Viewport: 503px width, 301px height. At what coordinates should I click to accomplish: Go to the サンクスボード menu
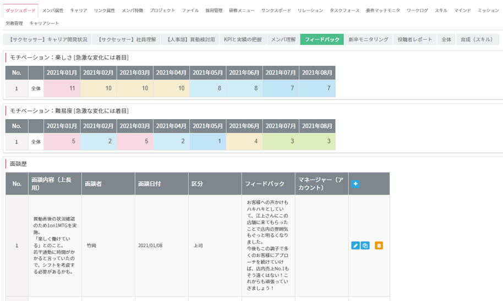tap(276, 10)
